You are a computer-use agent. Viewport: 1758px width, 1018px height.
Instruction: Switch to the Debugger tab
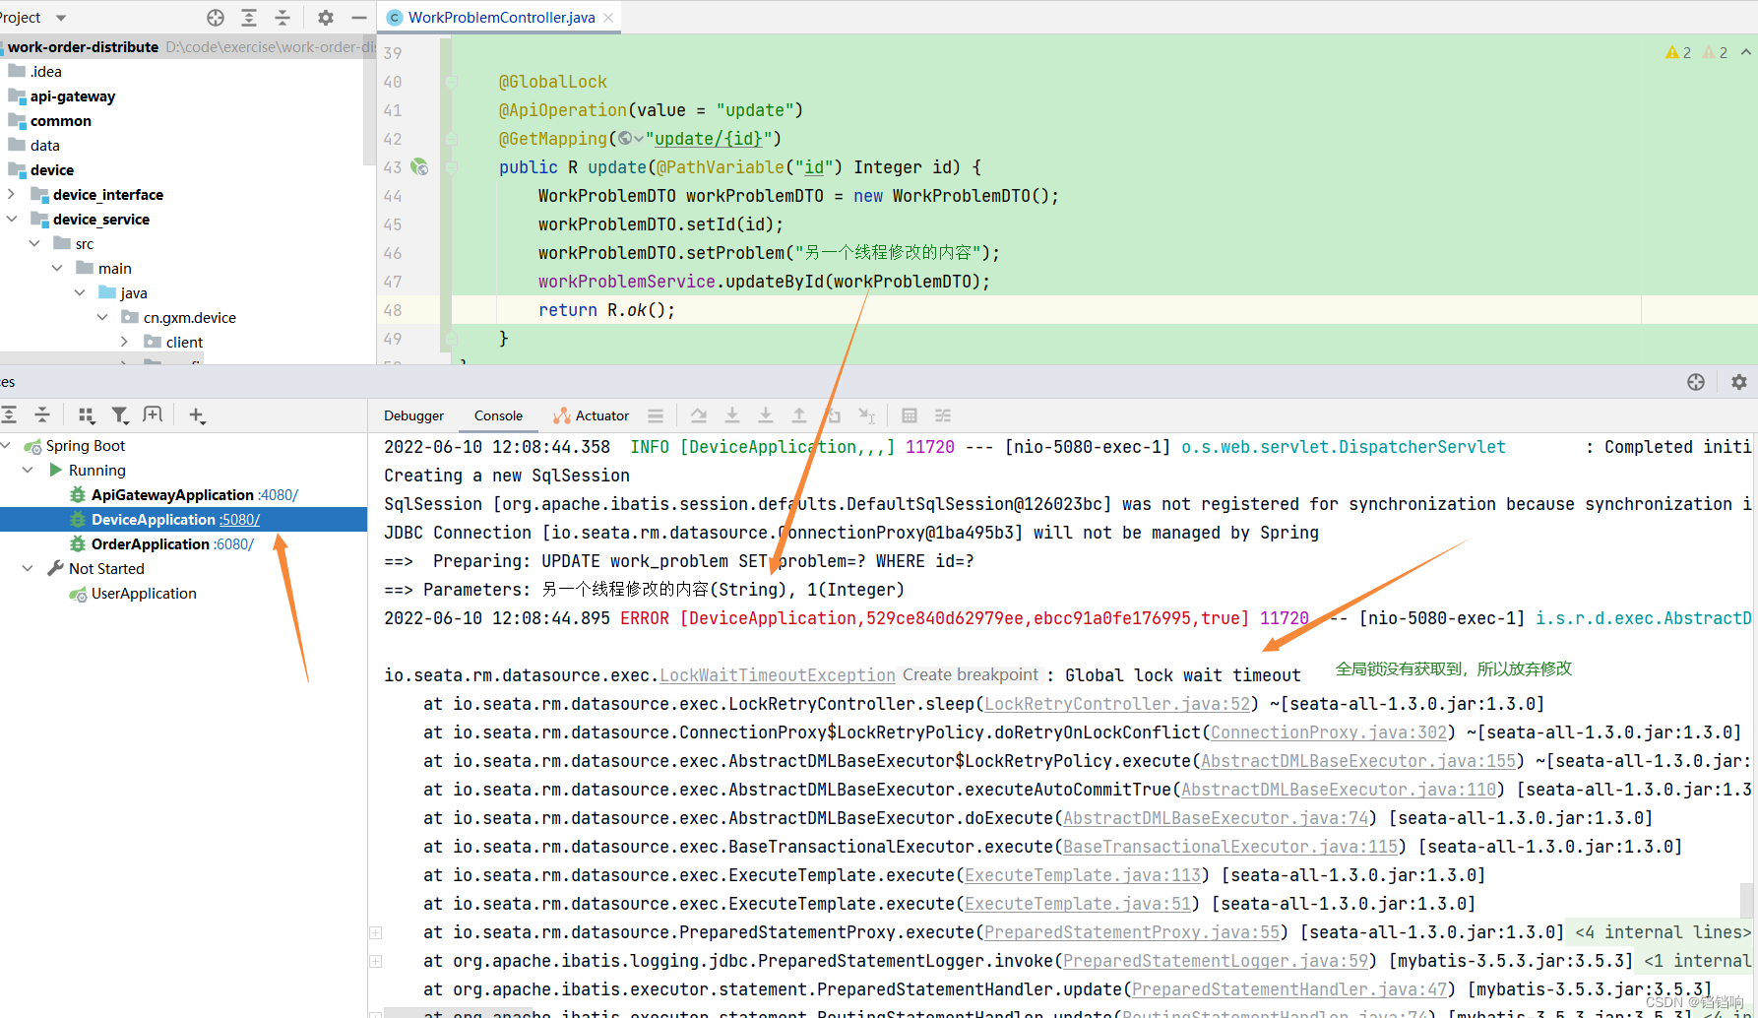pyautogui.click(x=413, y=415)
